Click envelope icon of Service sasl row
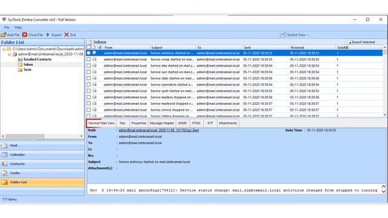The width and height of the screenshot is (388, 218). tap(95, 71)
